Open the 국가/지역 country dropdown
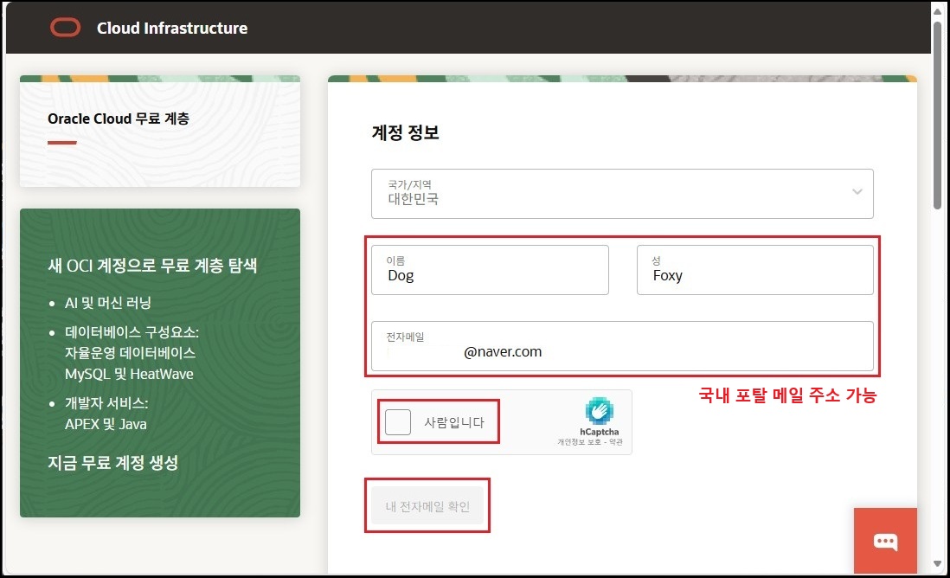Viewport: 950px width, 578px height. point(622,193)
